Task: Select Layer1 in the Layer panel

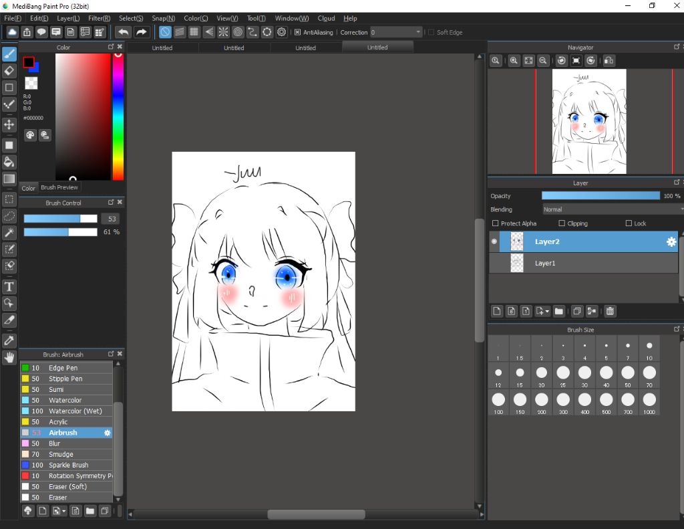Action: pyautogui.click(x=584, y=263)
